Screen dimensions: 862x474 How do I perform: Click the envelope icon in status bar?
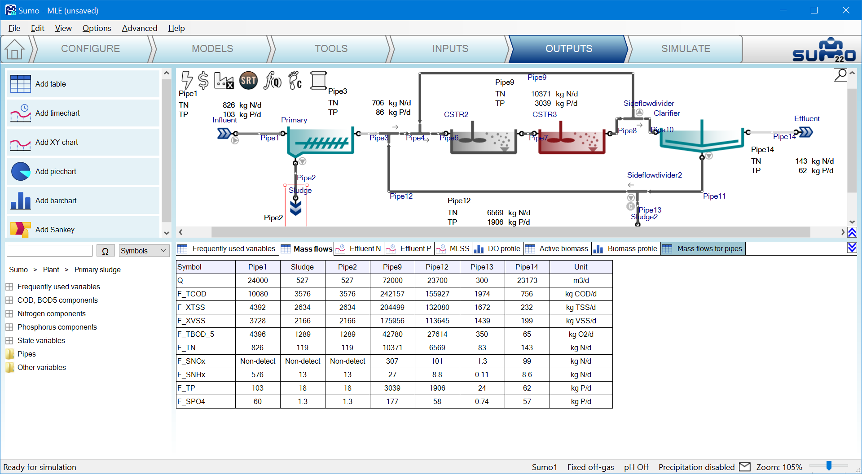coord(745,467)
